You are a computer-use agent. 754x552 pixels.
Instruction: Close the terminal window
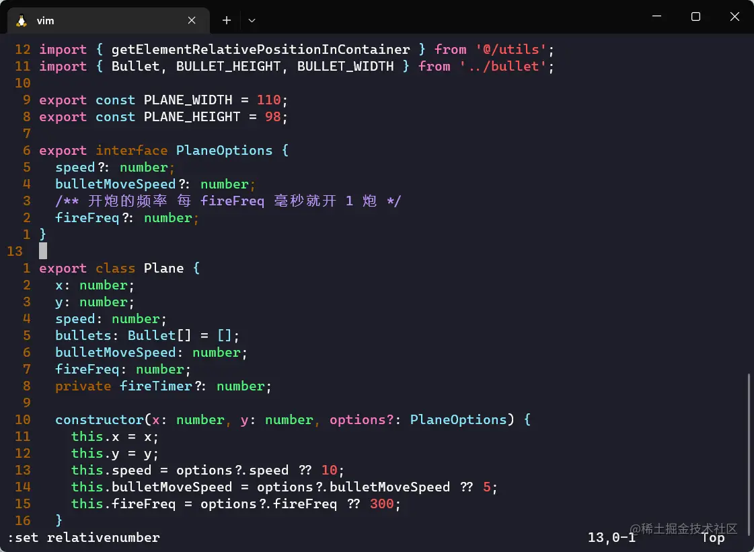pyautogui.click(x=734, y=16)
